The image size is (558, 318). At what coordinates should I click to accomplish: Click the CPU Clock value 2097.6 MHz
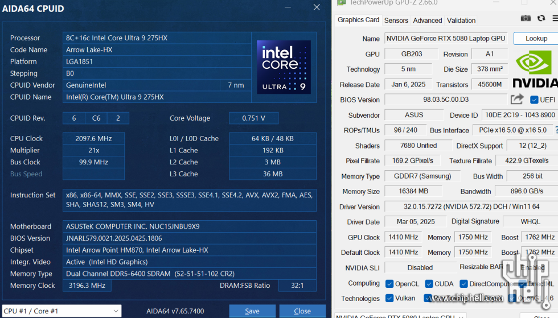tap(93, 138)
